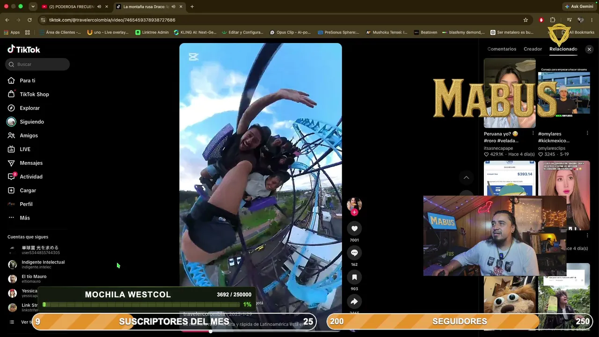The image size is (599, 337).
Task: Open the 'uno - Live overlay' bookmark
Action: point(108,32)
